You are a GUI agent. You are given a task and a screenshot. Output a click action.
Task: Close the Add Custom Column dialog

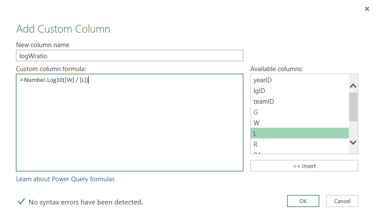367,9
